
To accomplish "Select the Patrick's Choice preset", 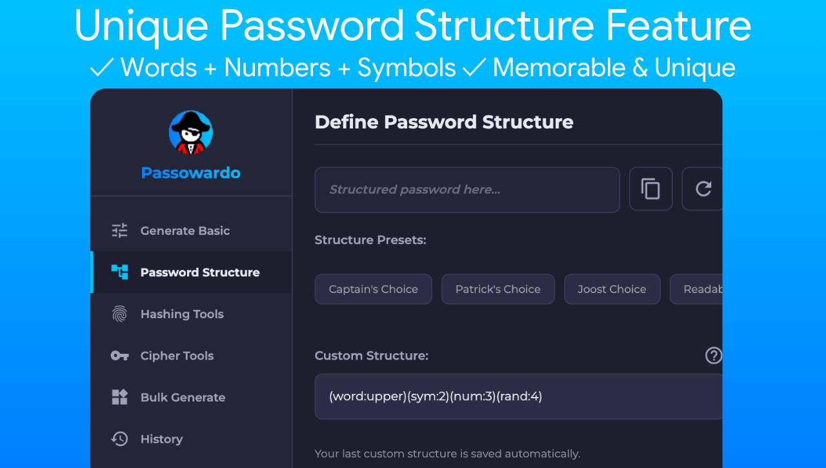I will tap(498, 289).
